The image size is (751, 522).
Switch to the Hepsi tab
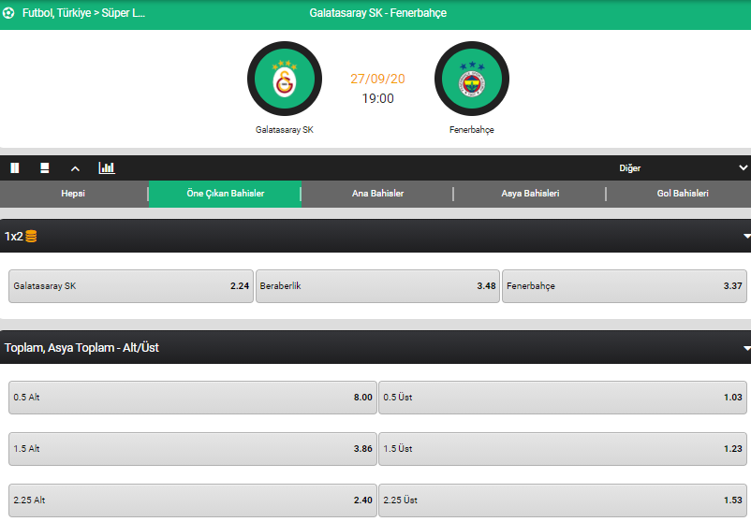[73, 194]
